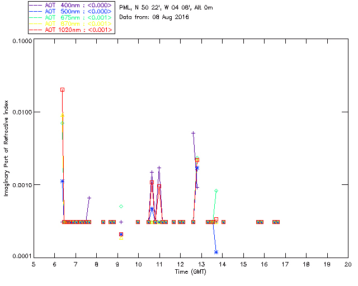This screenshot has width=358, height=286.
Task: Click the purple plus point near hour 7.7
Action: 89,198
